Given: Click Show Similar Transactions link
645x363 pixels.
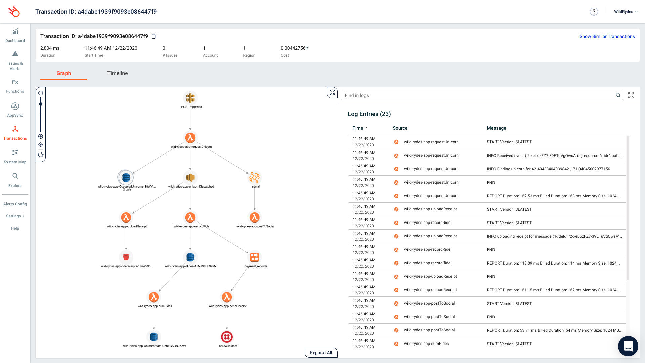Looking at the screenshot, I should coord(607,36).
